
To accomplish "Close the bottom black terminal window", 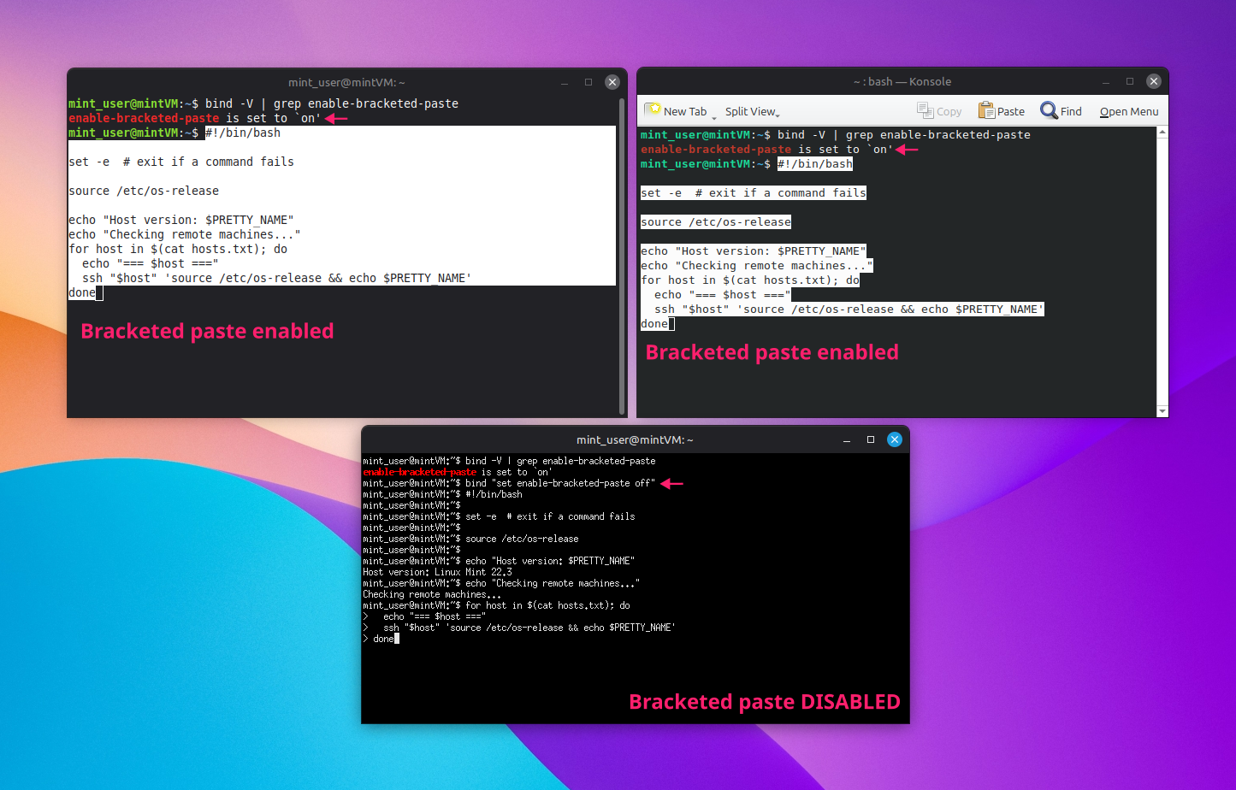I will coord(895,439).
